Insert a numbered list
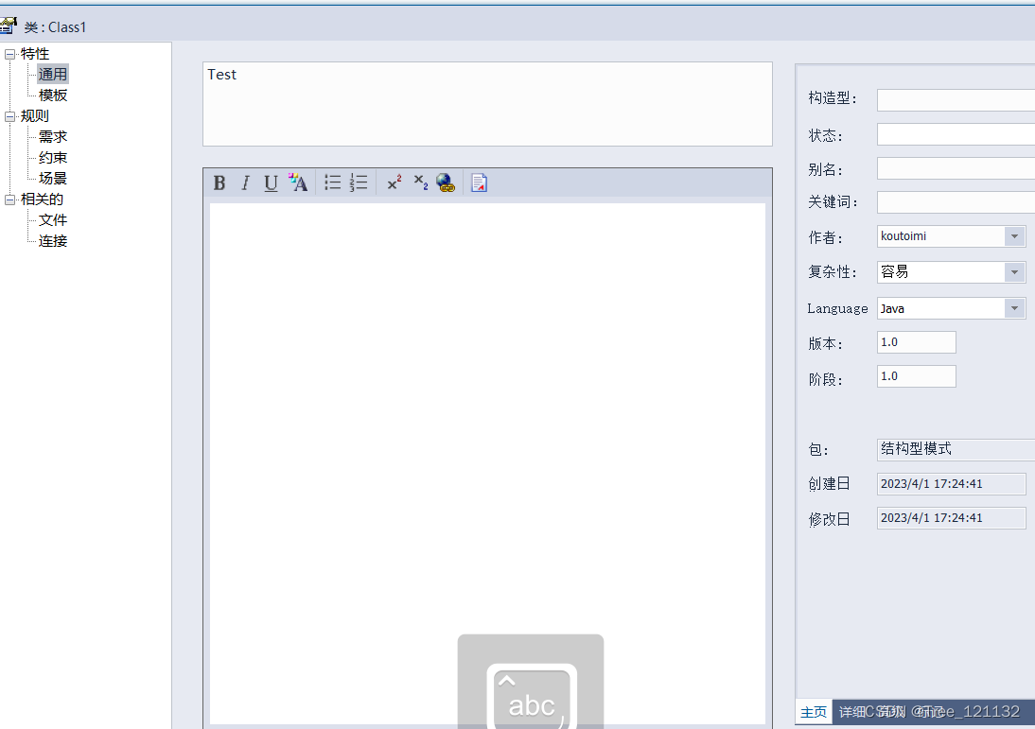The image size is (1035, 729). tap(358, 183)
